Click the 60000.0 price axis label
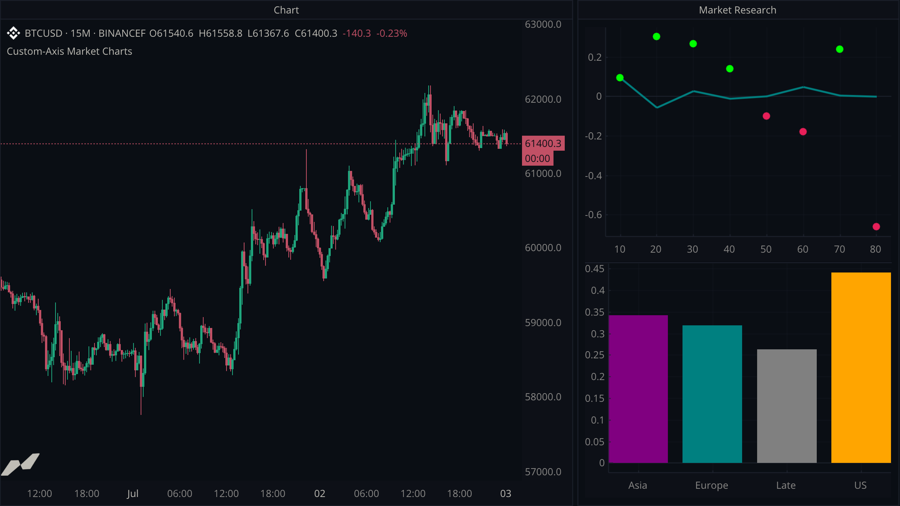Image resolution: width=900 pixels, height=506 pixels. tap(543, 248)
